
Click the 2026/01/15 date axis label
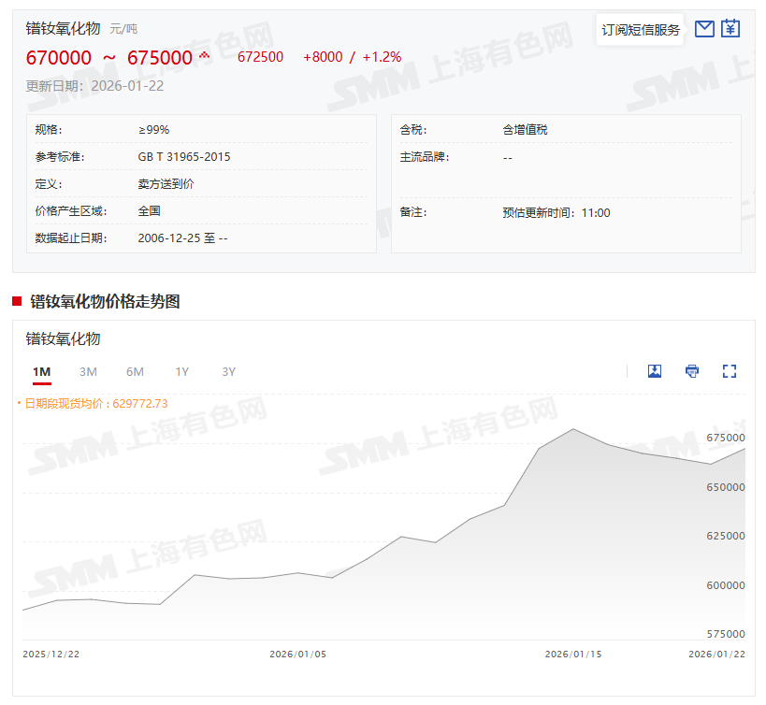click(x=573, y=655)
